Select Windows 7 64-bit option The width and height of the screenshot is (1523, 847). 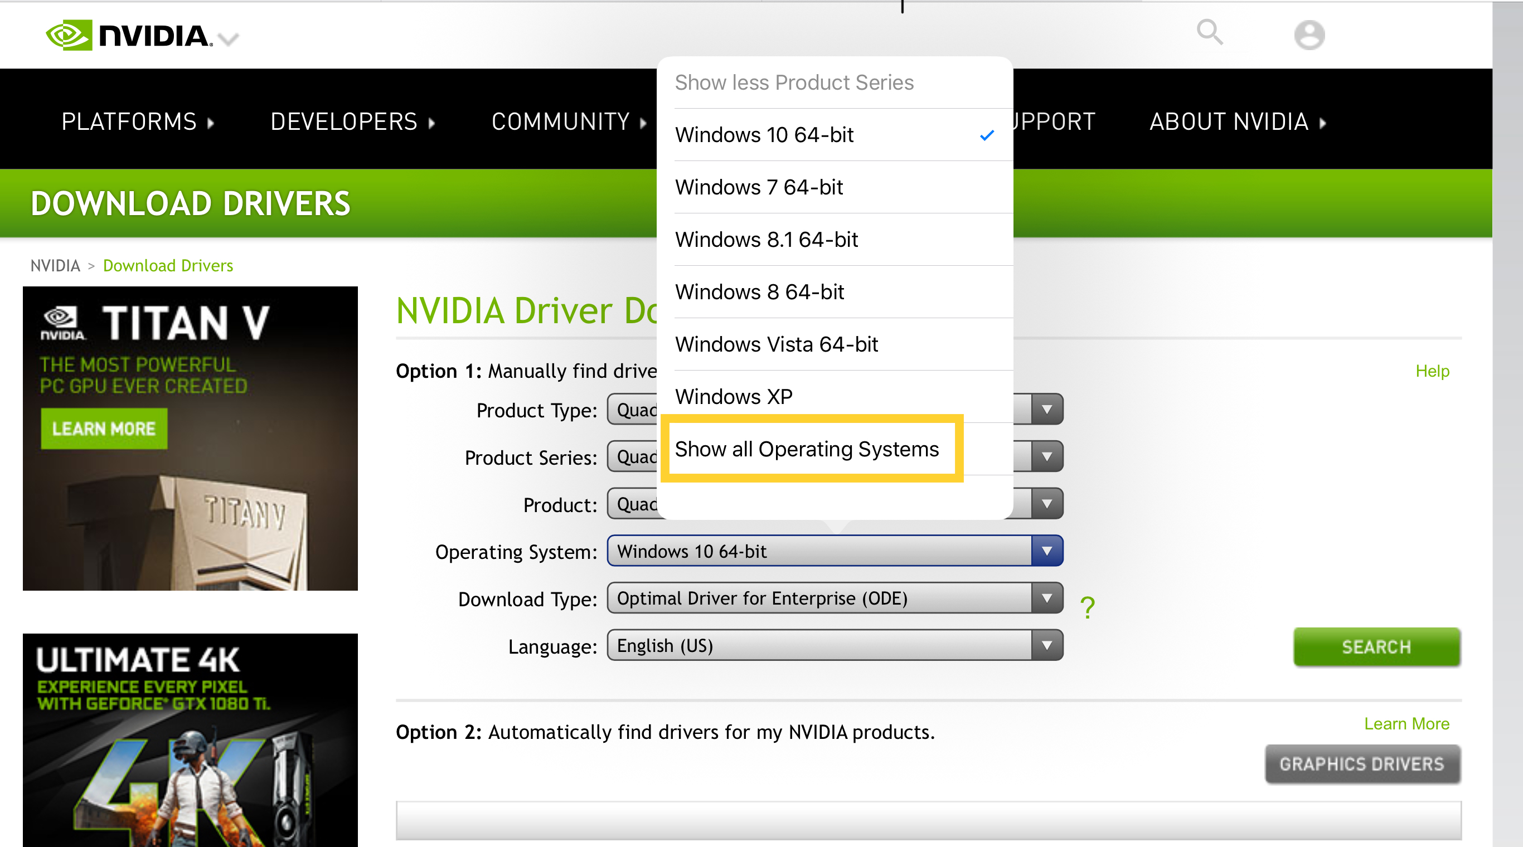pyautogui.click(x=759, y=187)
